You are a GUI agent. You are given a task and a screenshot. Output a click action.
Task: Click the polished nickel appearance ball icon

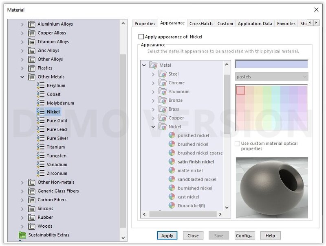172,135
